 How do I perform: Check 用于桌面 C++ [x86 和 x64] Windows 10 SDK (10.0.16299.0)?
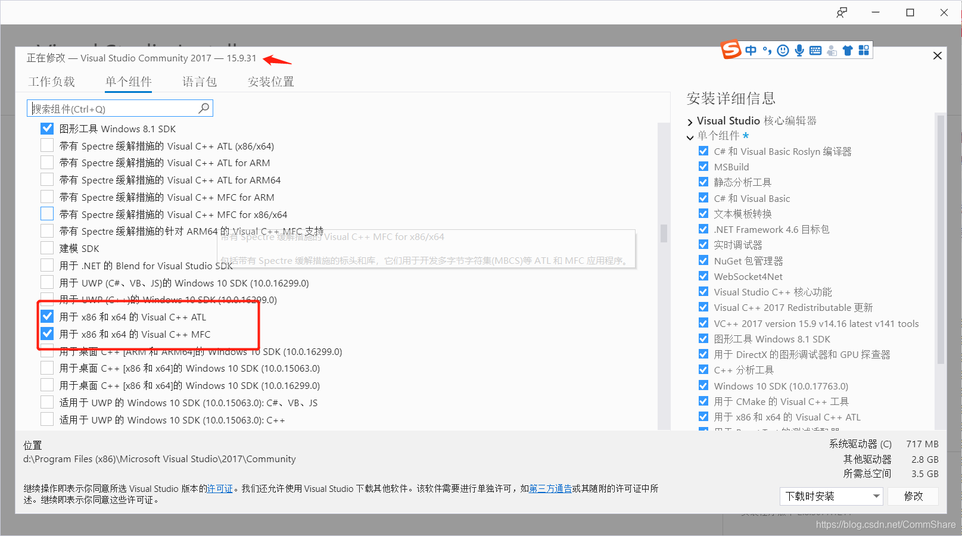[x=47, y=385]
